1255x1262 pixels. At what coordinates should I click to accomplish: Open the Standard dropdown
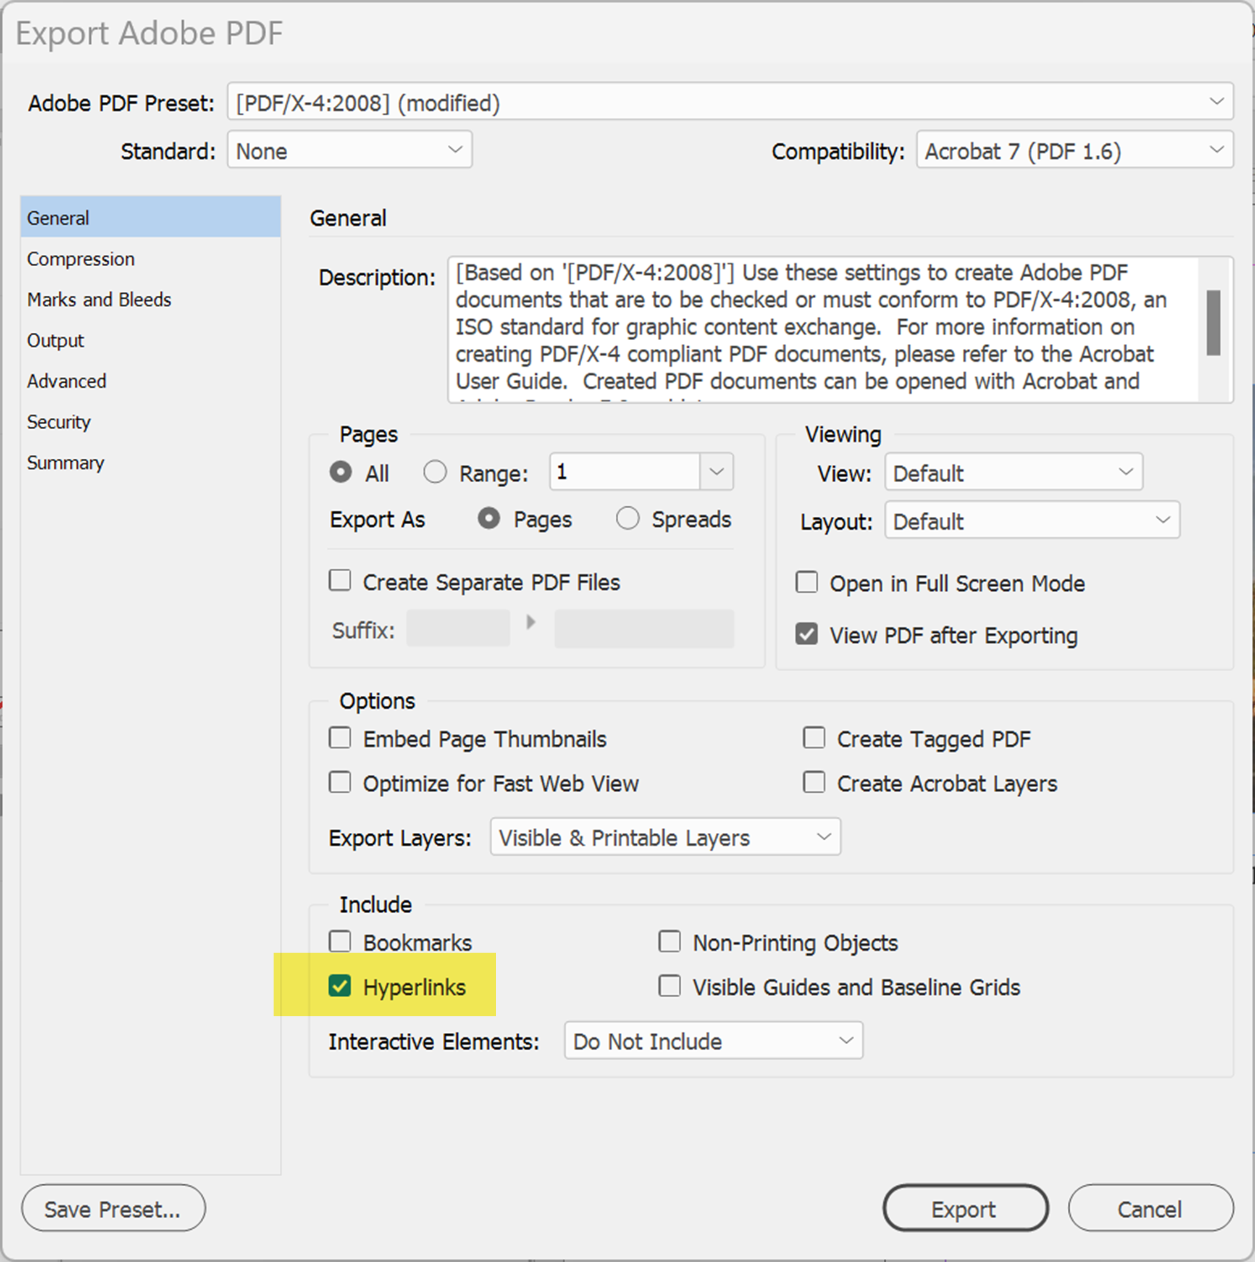[350, 150]
